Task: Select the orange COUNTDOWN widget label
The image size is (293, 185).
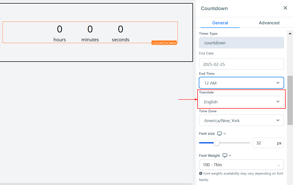Action: (164, 43)
